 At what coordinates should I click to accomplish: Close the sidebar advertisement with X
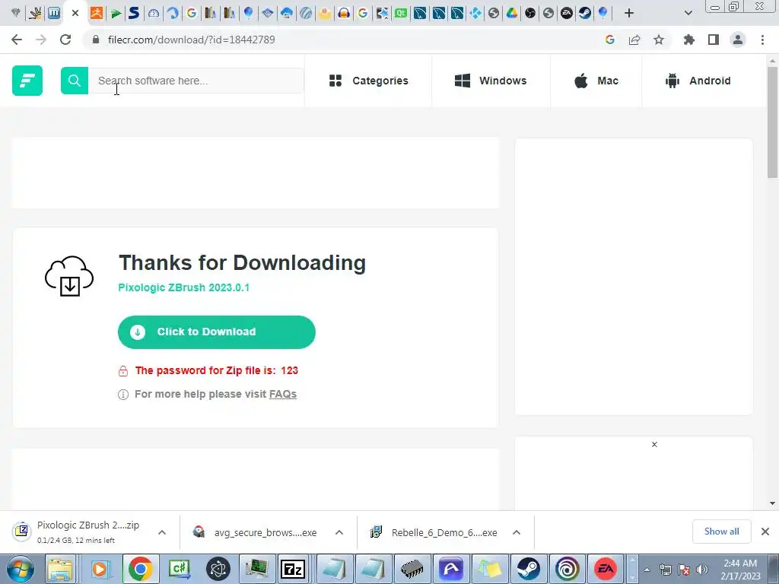point(654,444)
